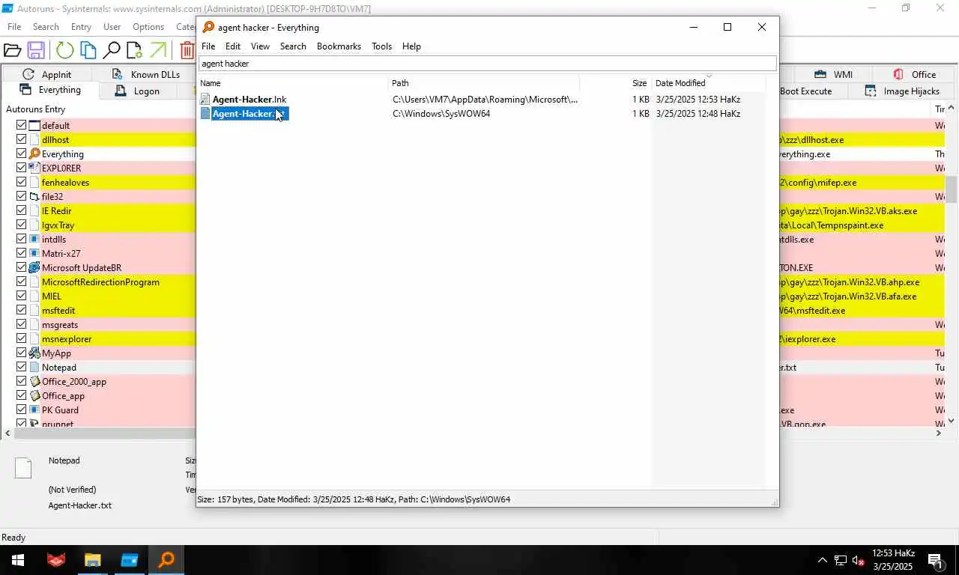Open the Options menu in Autoruns
The height and width of the screenshot is (575, 959).
(148, 27)
